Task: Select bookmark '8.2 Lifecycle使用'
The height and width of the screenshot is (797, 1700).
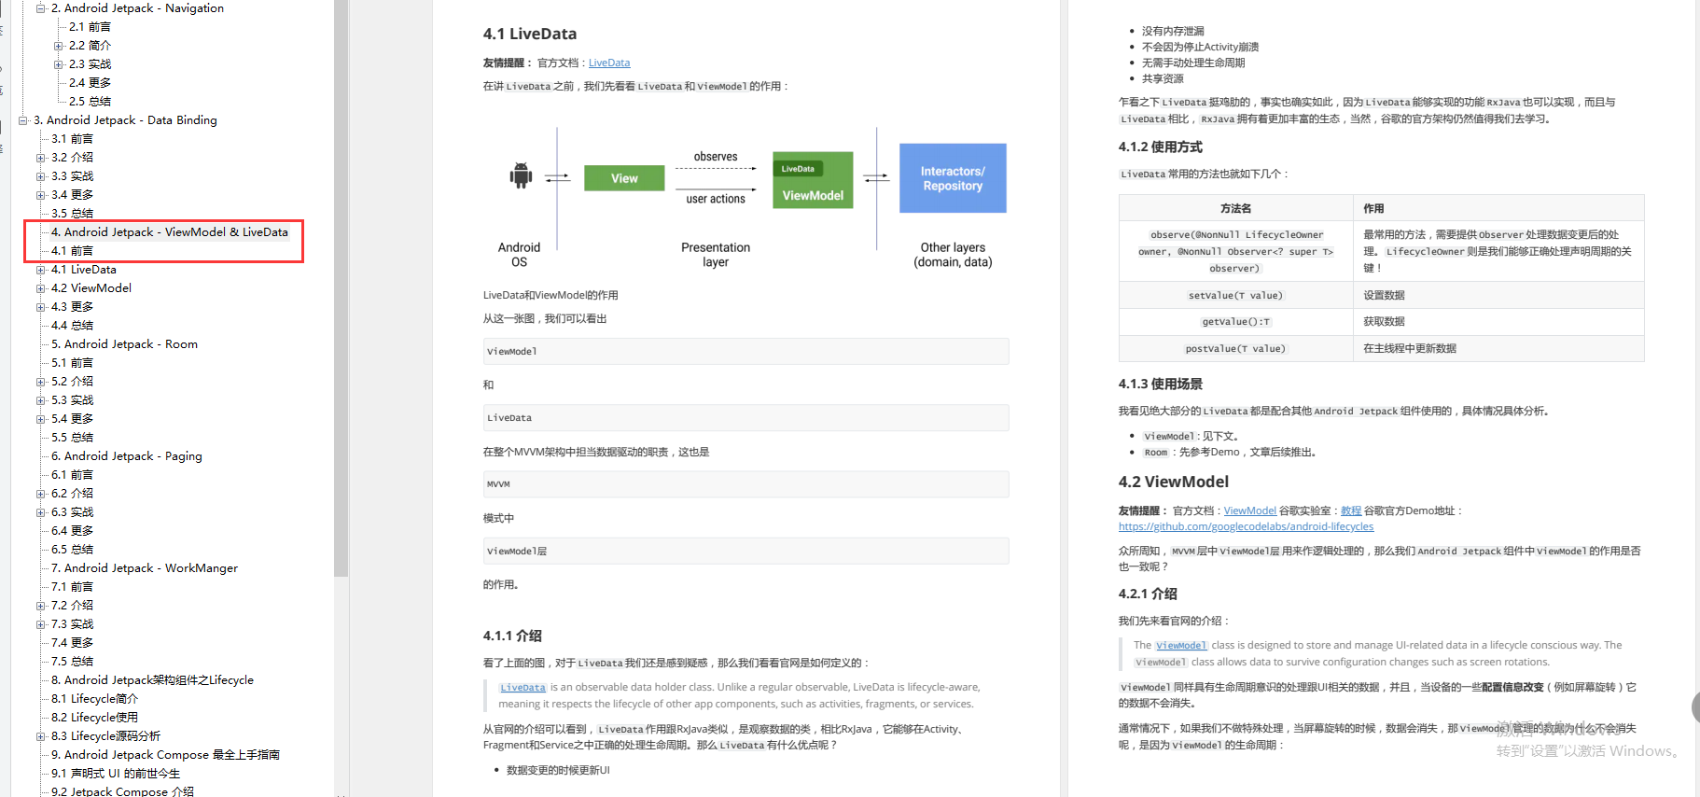Action: 94,718
